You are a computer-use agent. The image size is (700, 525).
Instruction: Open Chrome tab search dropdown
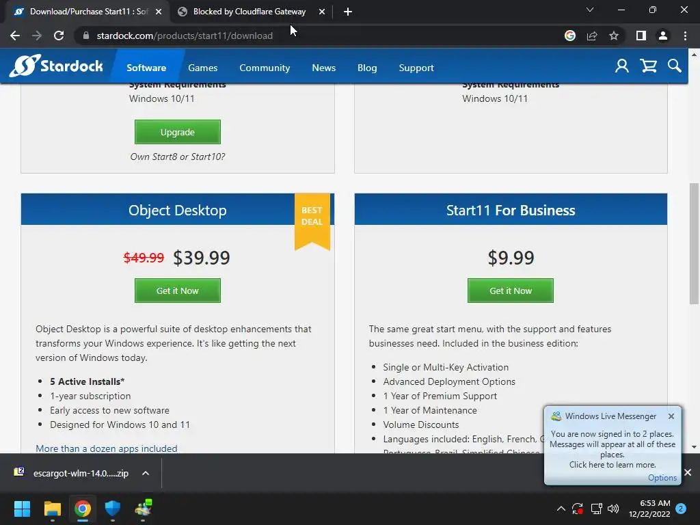tap(590, 10)
